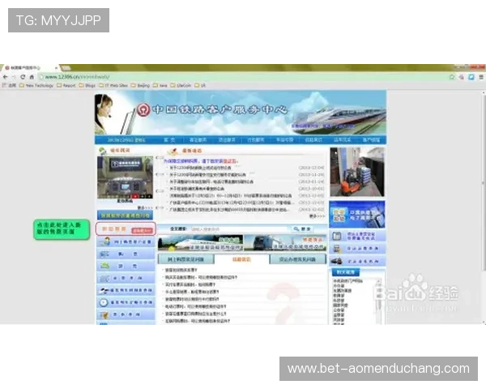The width and height of the screenshot is (486, 389).
Task: Open a new tab beside the 12306 tab
Action: 66,67
